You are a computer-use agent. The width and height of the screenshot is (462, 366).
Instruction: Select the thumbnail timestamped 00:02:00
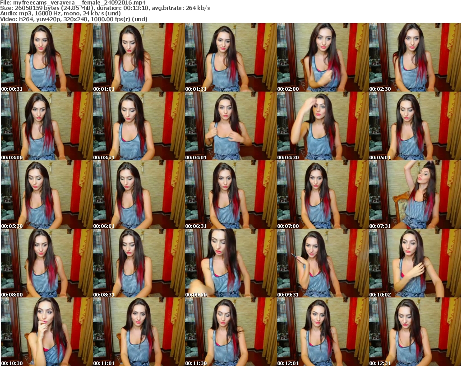[323, 57]
